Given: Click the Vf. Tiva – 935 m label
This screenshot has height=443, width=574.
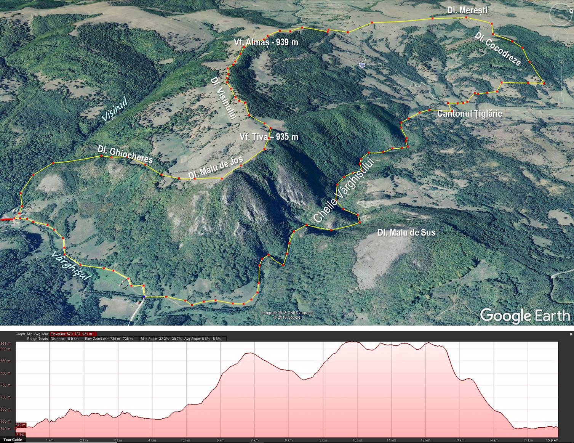Looking at the screenshot, I should [x=269, y=137].
